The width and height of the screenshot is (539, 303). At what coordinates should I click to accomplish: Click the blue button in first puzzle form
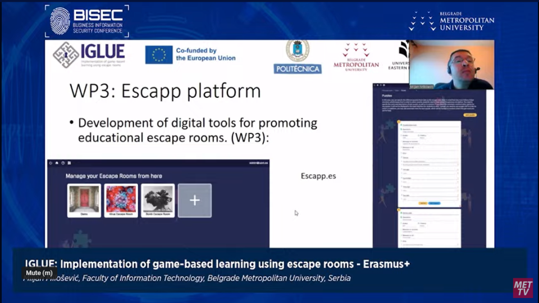click(435, 203)
